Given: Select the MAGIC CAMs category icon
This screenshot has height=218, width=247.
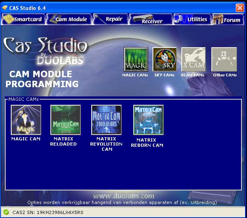Looking at the screenshot, I should (x=136, y=59).
